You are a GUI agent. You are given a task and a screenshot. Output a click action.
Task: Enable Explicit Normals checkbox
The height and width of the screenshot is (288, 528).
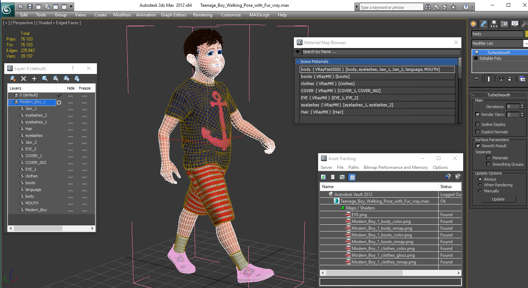(x=477, y=132)
